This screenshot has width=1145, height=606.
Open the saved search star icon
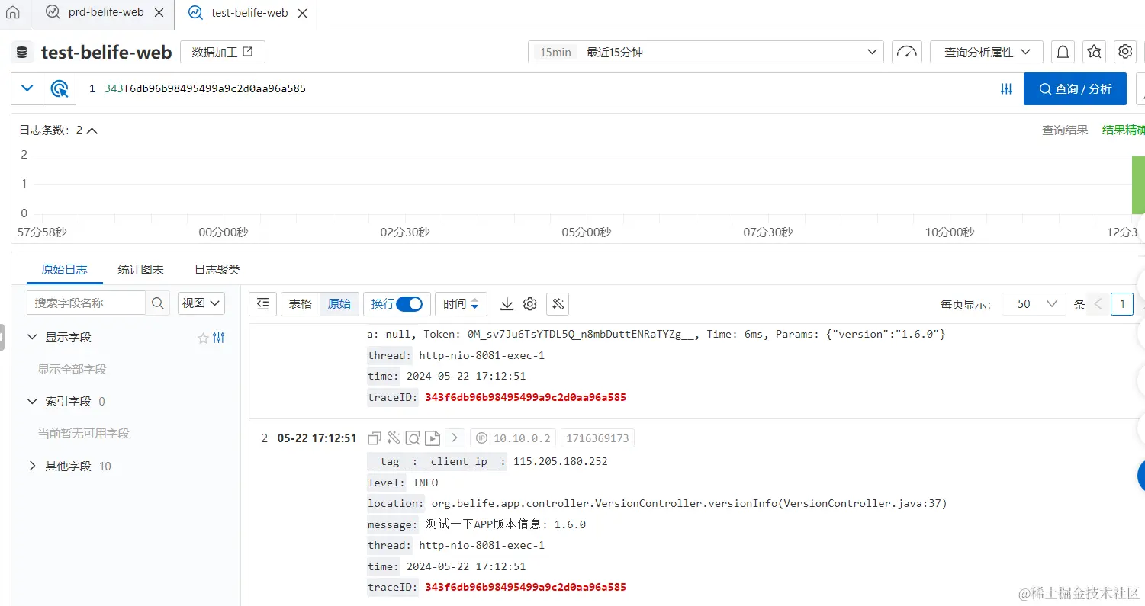(x=1094, y=52)
